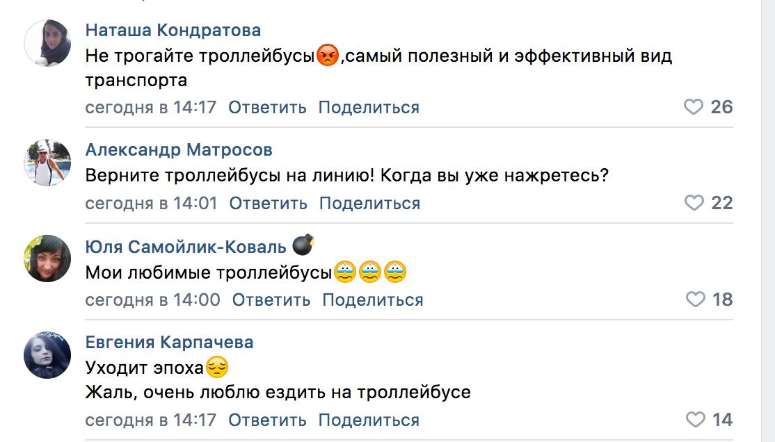Open the 'сегодня в 14:00' timestamp link
Image resolution: width=775 pixels, height=442 pixels.
coord(152,300)
